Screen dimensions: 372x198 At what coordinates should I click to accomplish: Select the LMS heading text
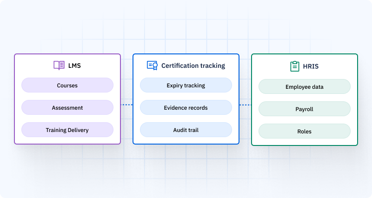74,66
